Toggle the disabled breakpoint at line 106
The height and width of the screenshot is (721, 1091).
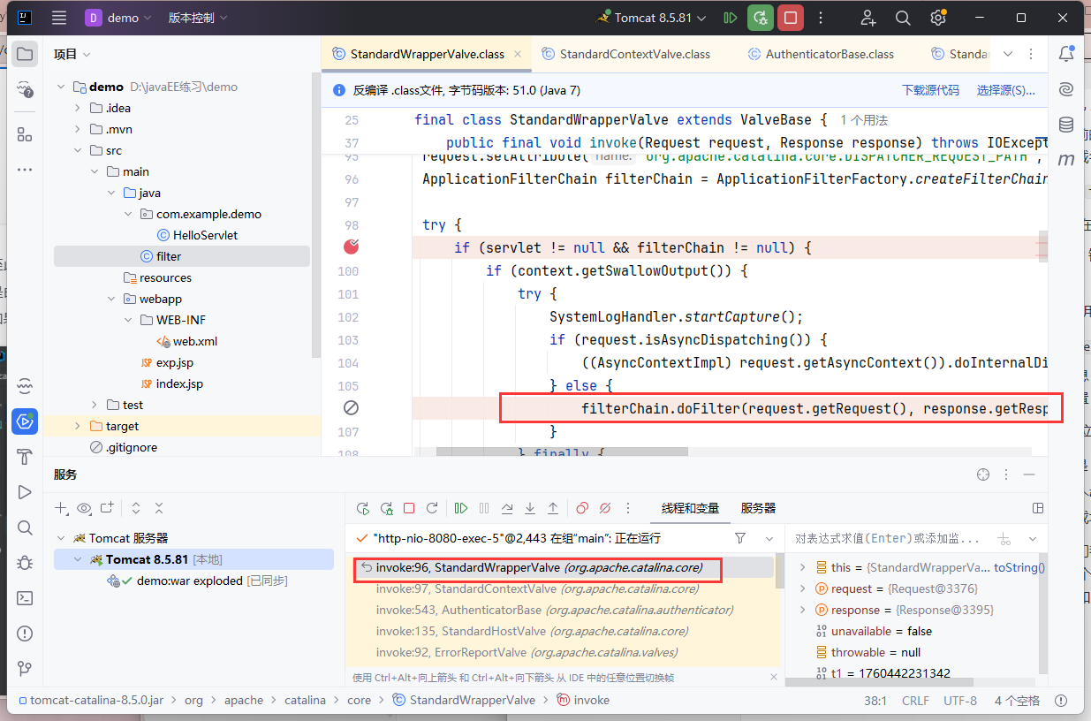352,408
